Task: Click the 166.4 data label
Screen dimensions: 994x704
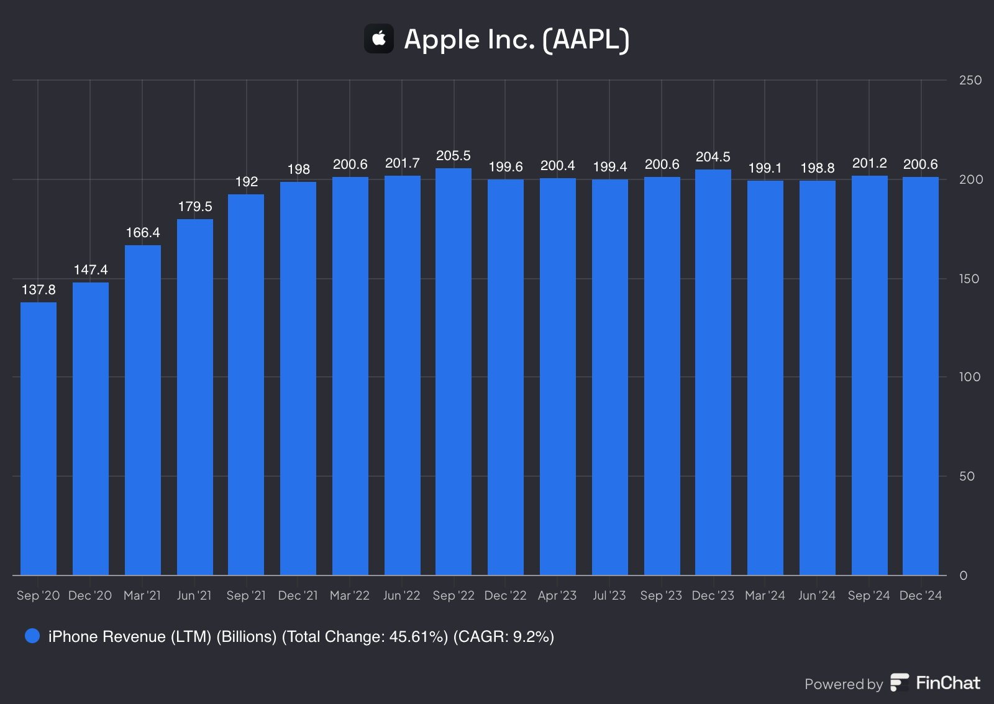Action: [143, 233]
